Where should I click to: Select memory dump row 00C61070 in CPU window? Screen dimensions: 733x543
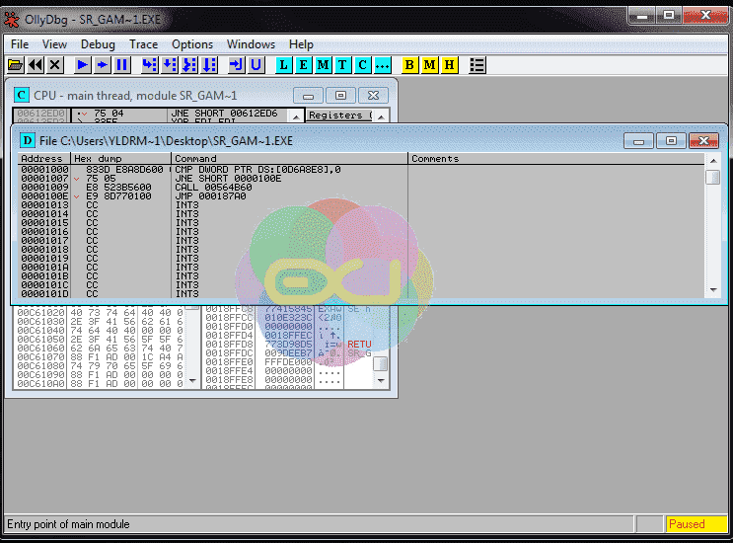pyautogui.click(x=99, y=356)
